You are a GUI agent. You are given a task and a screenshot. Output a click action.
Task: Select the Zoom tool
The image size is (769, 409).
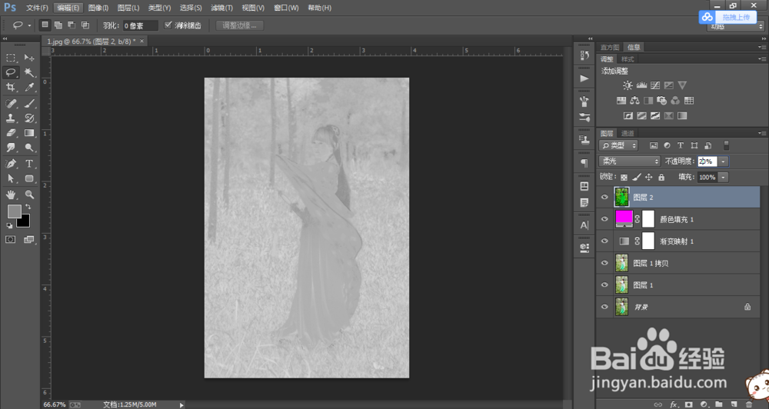click(29, 195)
